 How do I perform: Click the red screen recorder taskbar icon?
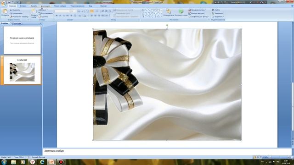[x=61, y=162]
